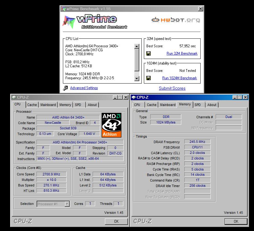Click the DRAM Idle Timer 256 clocks value
Image resolution: width=254 pixels, height=231 pixels.
click(x=198, y=186)
